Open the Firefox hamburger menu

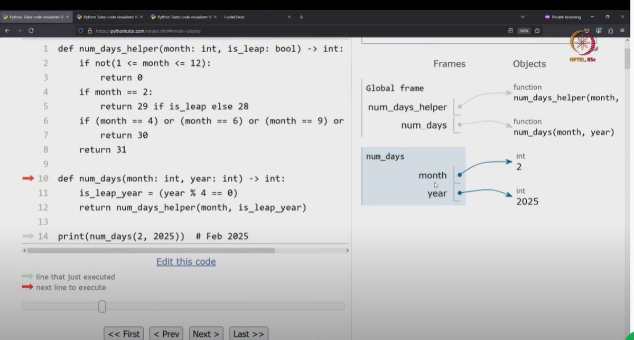(622, 31)
